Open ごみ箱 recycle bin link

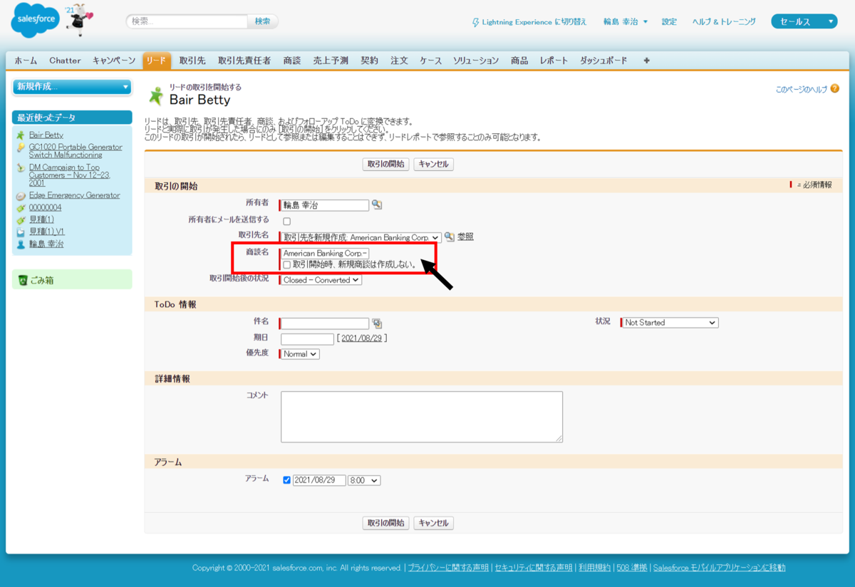pyautogui.click(x=41, y=280)
